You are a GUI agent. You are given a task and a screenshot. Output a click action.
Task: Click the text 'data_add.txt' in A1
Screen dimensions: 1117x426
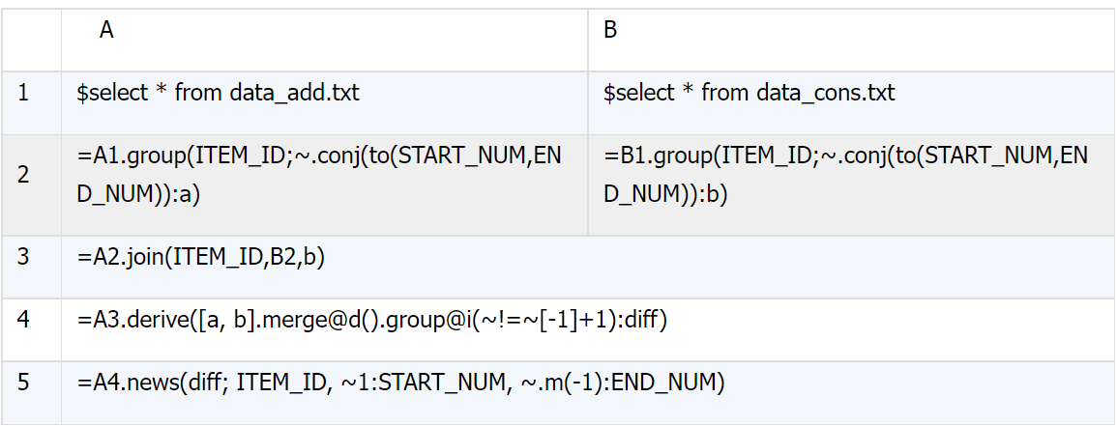coord(294,93)
